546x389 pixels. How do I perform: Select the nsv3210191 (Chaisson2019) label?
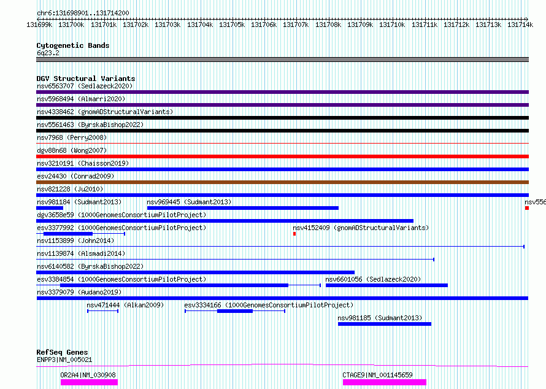pos(83,163)
